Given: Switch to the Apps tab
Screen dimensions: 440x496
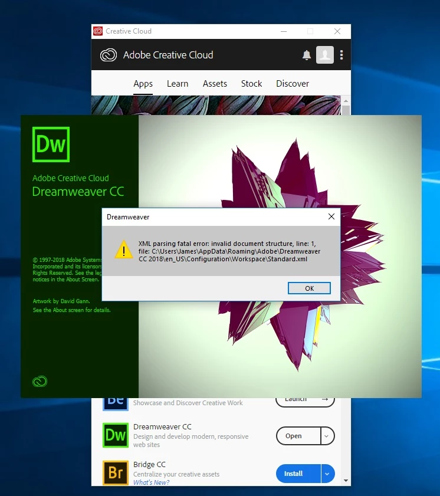Looking at the screenshot, I should [x=143, y=84].
